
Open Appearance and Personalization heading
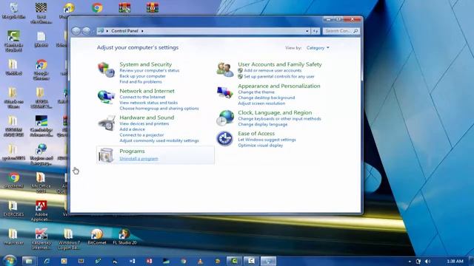click(279, 86)
